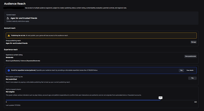Click the Highly engaged players label
This screenshot has height=111, width=204.
13,89
